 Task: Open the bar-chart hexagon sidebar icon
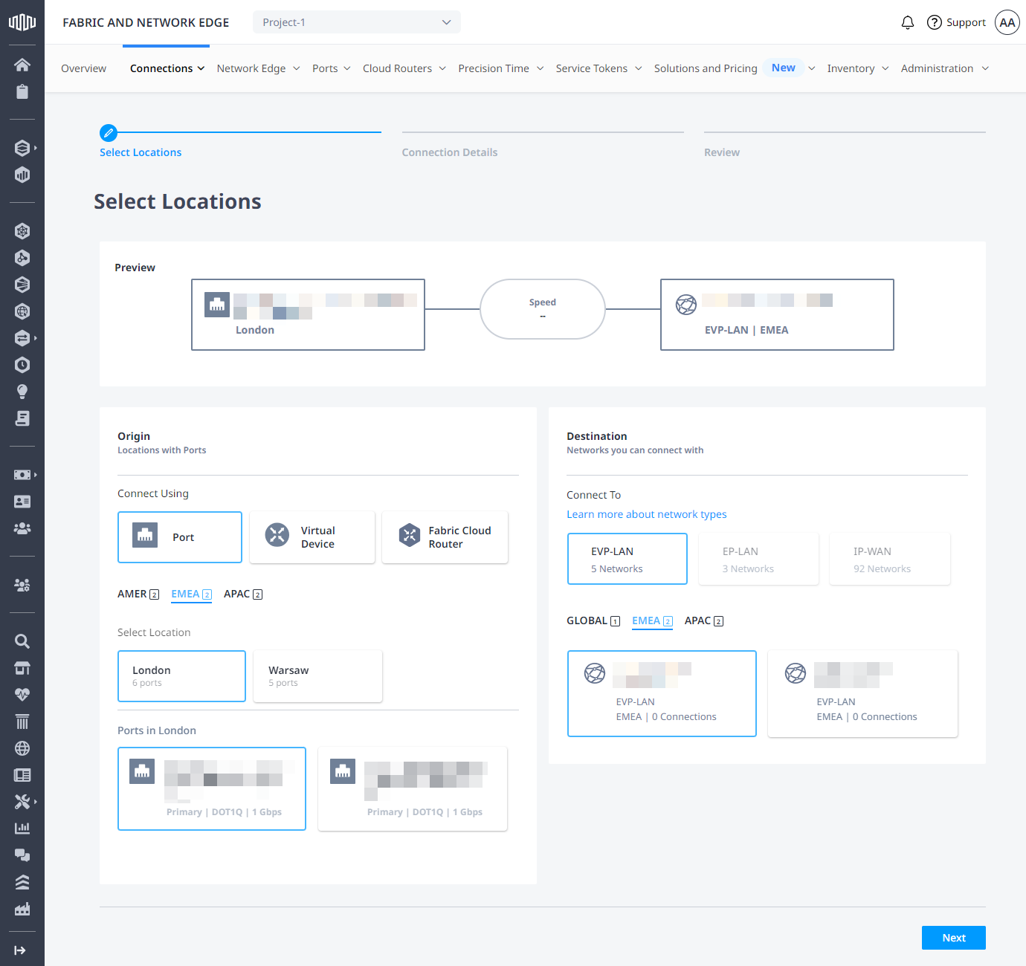22,175
